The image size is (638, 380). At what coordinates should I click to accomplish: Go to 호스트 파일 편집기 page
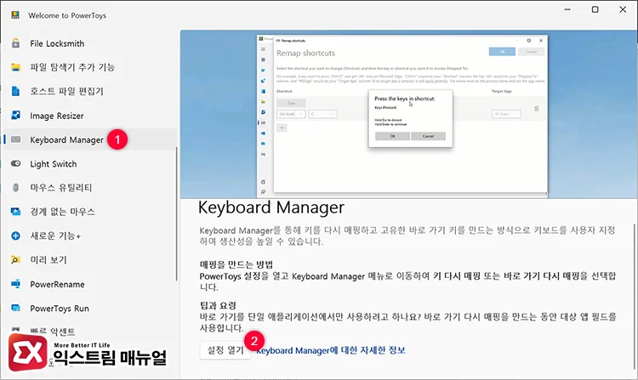coord(90,91)
